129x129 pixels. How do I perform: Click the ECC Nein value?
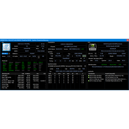point(84,69)
